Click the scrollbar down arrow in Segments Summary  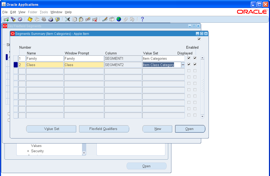[x=202, y=116]
